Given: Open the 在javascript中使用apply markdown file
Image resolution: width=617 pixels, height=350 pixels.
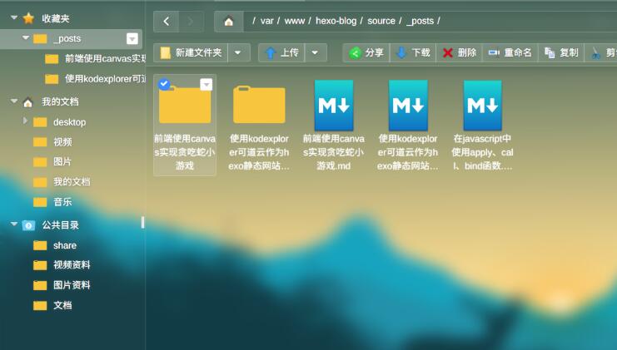Looking at the screenshot, I should click(482, 106).
